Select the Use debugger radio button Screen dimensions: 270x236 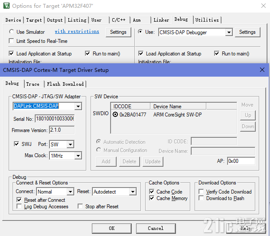[x=140, y=32]
